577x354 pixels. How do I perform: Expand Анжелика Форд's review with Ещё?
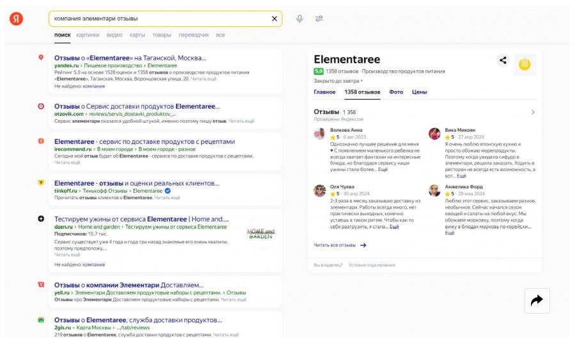coord(450,233)
